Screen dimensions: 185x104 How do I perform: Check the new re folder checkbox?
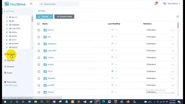pos(39,30)
